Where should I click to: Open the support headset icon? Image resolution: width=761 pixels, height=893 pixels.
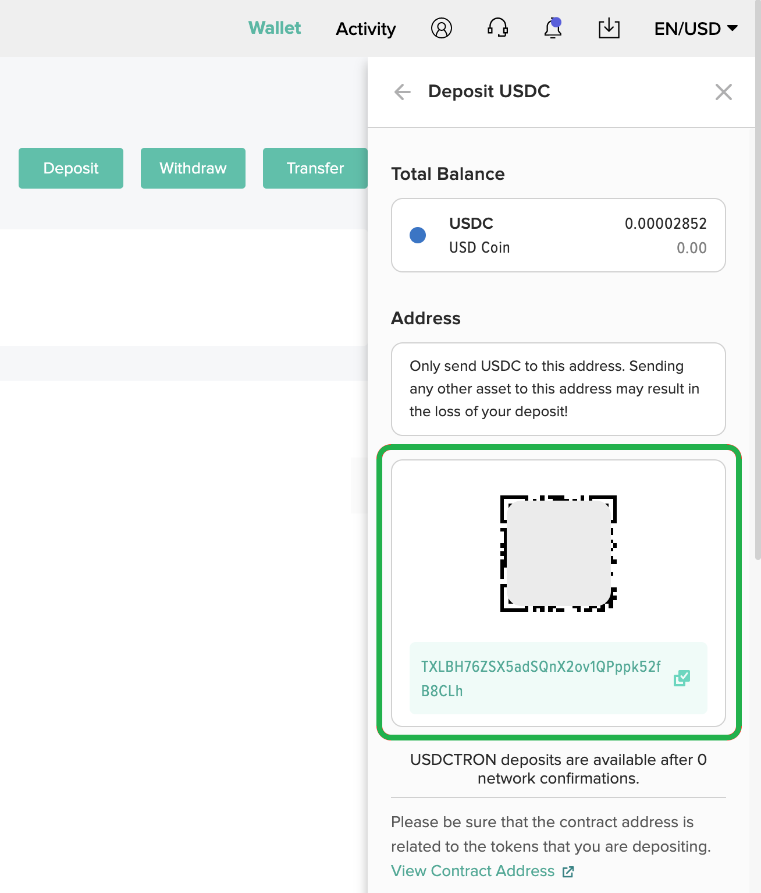pos(497,28)
